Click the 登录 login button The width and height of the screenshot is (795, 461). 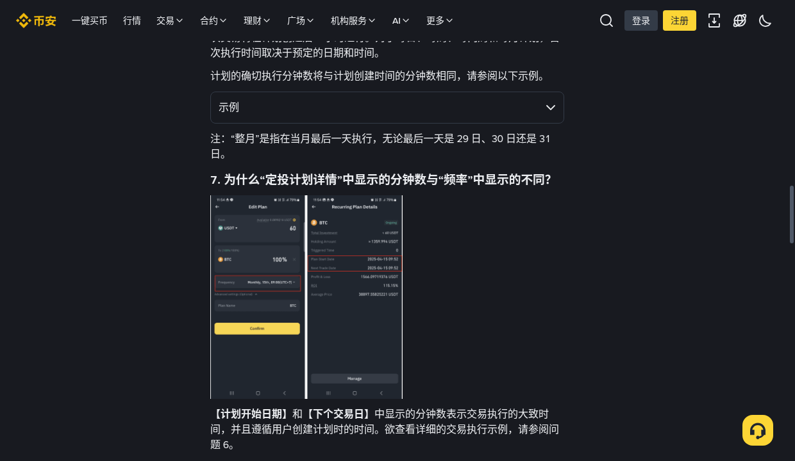[641, 20]
